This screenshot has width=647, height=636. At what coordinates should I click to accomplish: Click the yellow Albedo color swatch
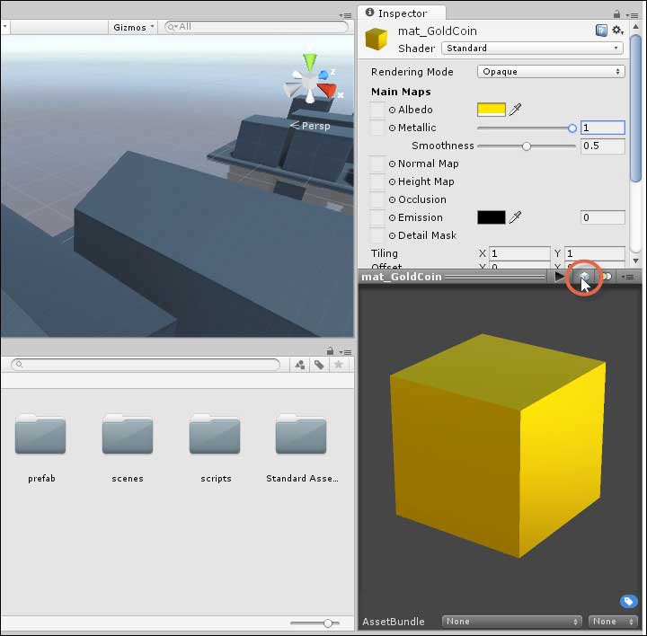(x=491, y=110)
